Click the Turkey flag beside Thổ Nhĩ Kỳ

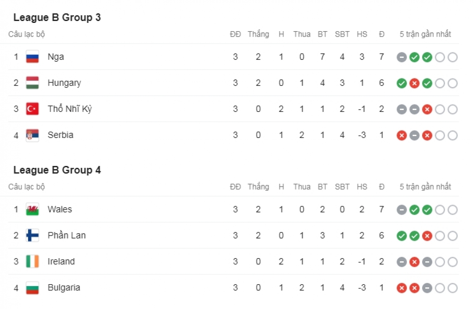pyautogui.click(x=32, y=109)
